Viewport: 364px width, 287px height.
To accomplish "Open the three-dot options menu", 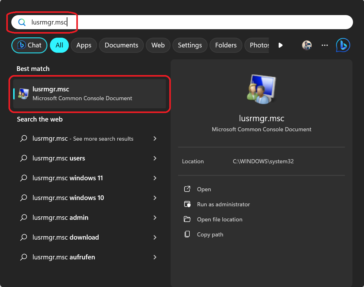I will point(324,45).
